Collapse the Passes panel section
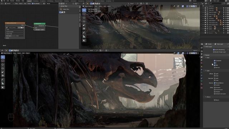The height and width of the screenshot is (129, 229). click(204, 55)
